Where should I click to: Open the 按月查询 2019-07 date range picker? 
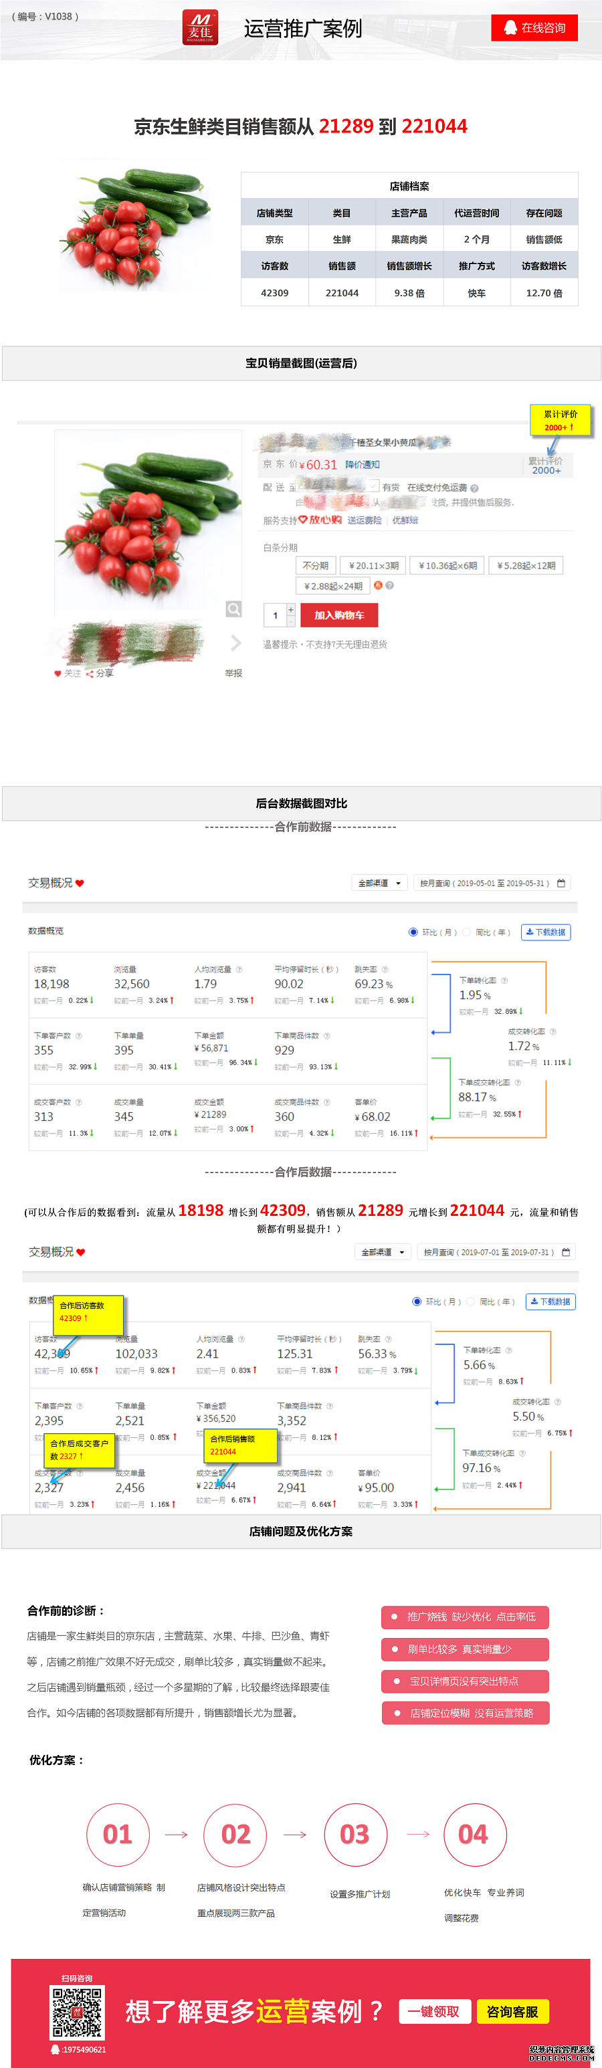[489, 1252]
